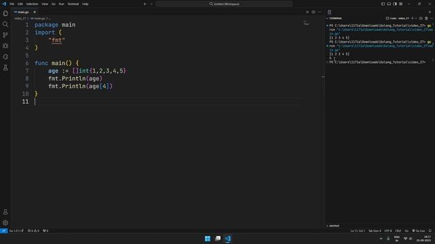Image resolution: width=435 pixels, height=244 pixels.
Task: Click line 7 age slice declaration
Action: tap(87, 70)
